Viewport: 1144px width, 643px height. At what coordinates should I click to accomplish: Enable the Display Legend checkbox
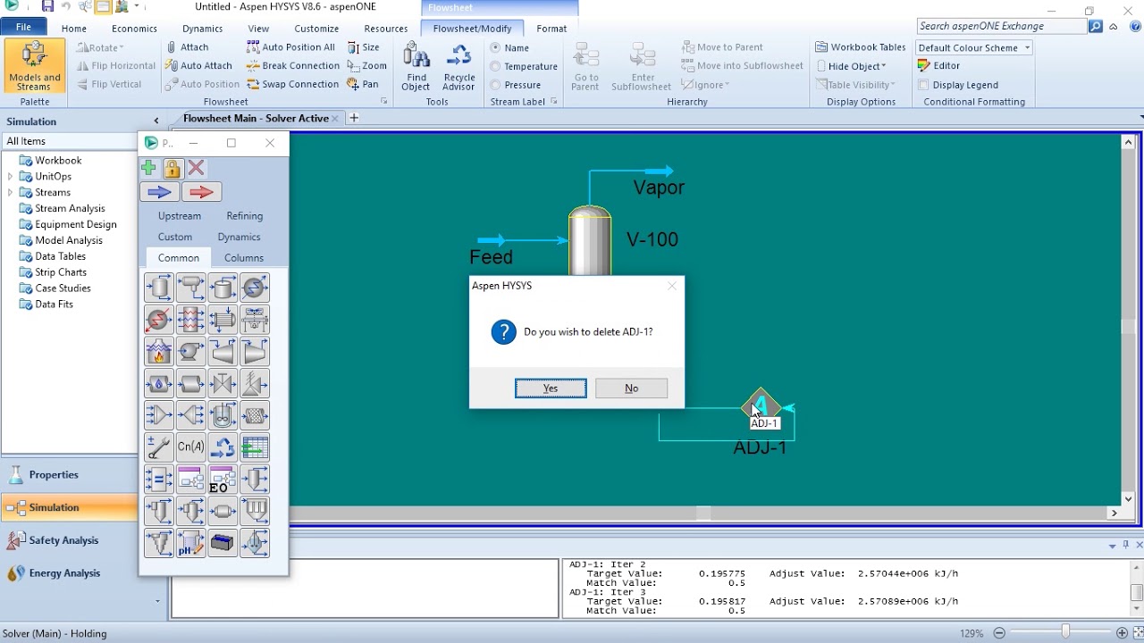[923, 85]
